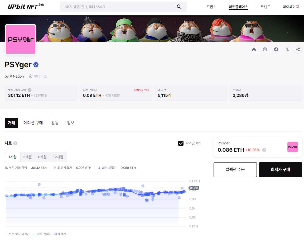Click the 0.086 price marker on chart axis
Image resolution: width=304 pixels, height=243 pixels.
tap(194, 188)
